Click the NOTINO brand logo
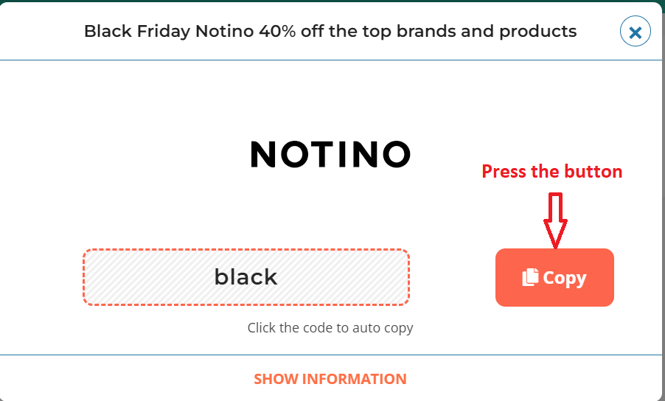This screenshot has width=665, height=401. (330, 154)
